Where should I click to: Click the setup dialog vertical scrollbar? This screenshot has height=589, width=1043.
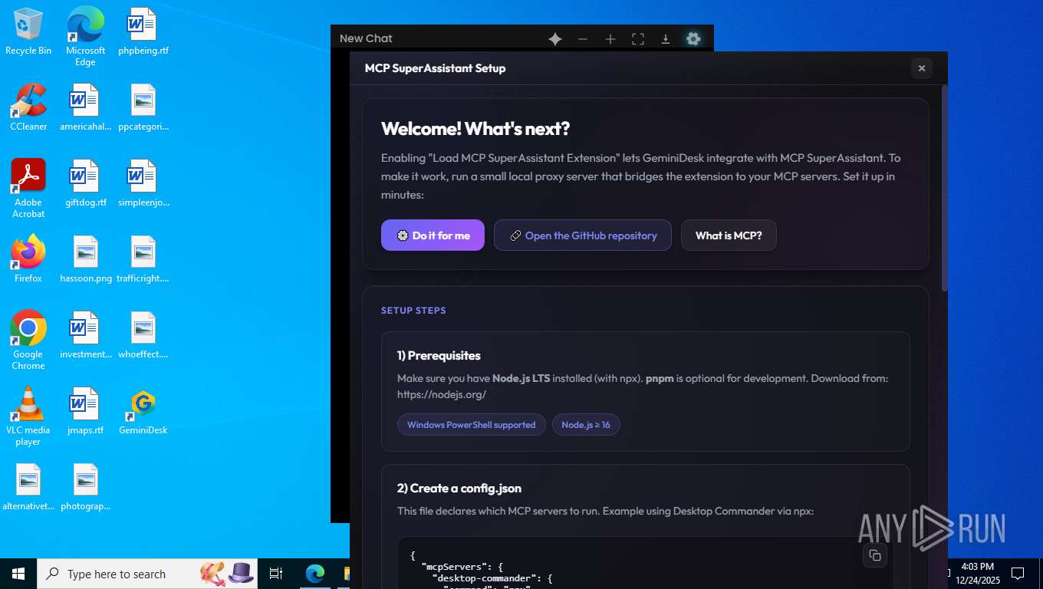click(945, 188)
